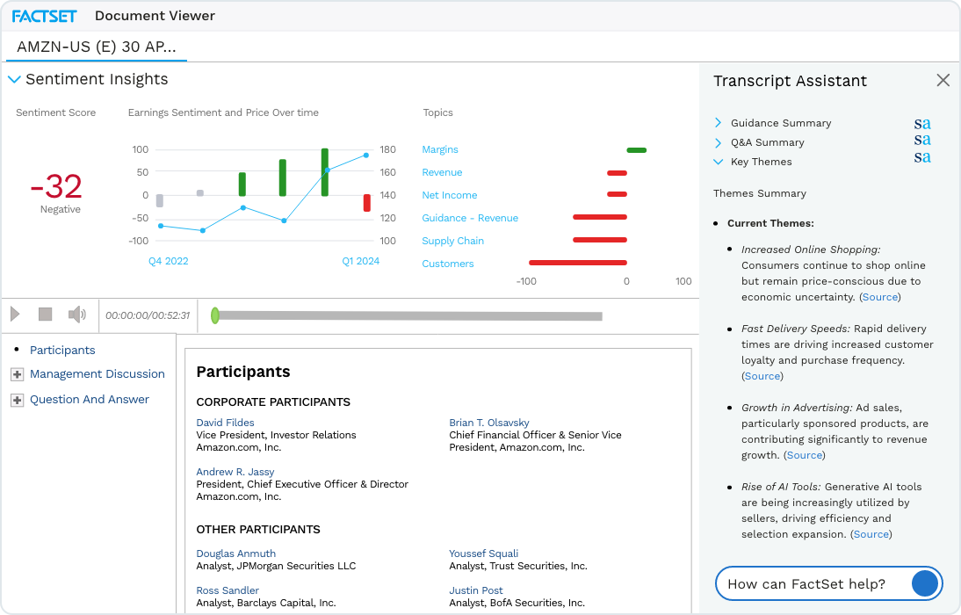The height and width of the screenshot is (615, 961).
Task: Mute the audio with the speaker icon
Action: pos(76,314)
